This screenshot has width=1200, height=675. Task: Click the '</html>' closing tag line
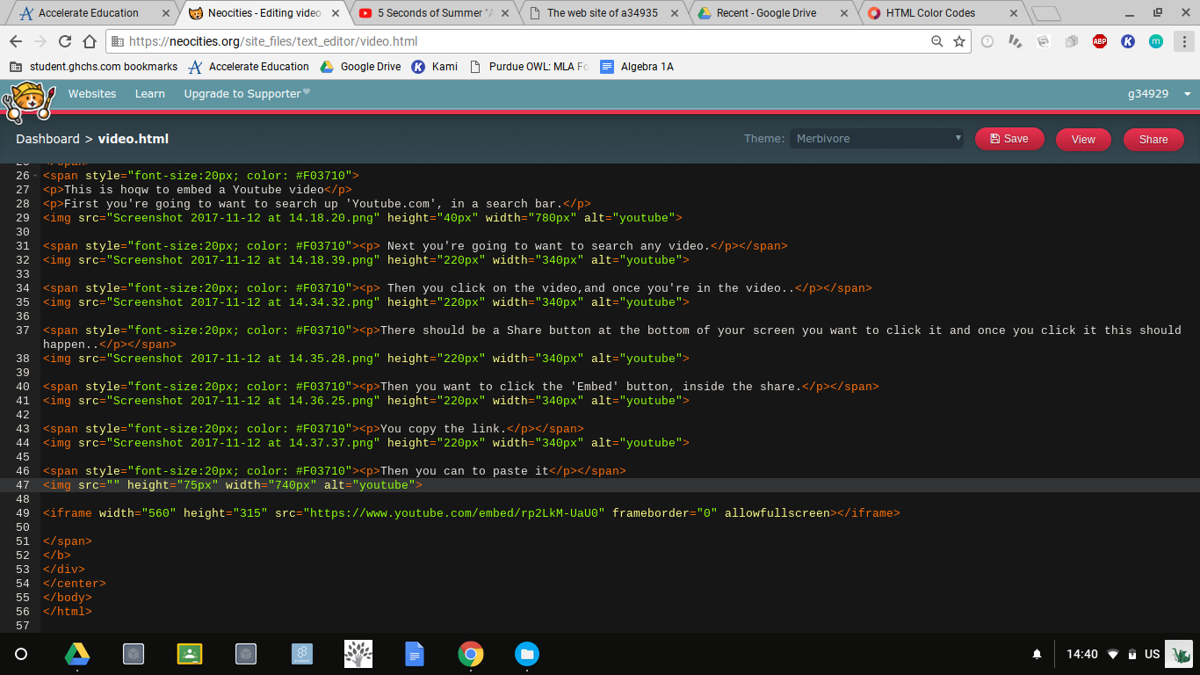68,612
